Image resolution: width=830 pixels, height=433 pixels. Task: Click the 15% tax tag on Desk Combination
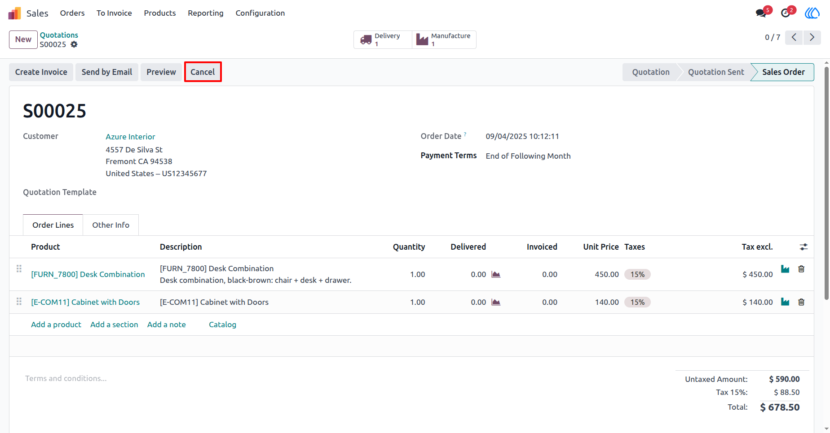[x=637, y=274]
